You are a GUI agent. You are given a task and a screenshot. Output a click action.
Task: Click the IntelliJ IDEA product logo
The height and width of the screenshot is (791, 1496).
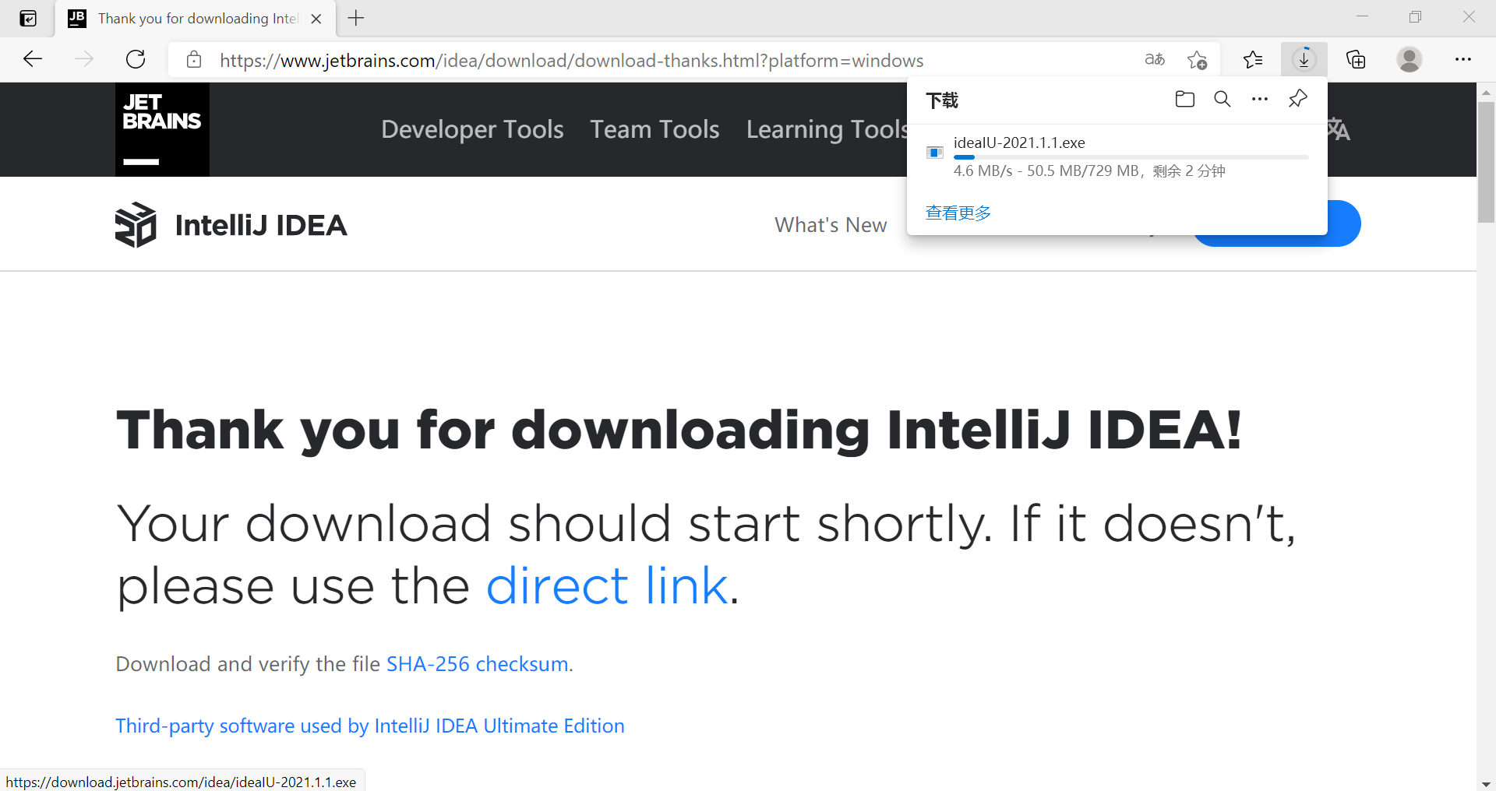click(x=136, y=225)
